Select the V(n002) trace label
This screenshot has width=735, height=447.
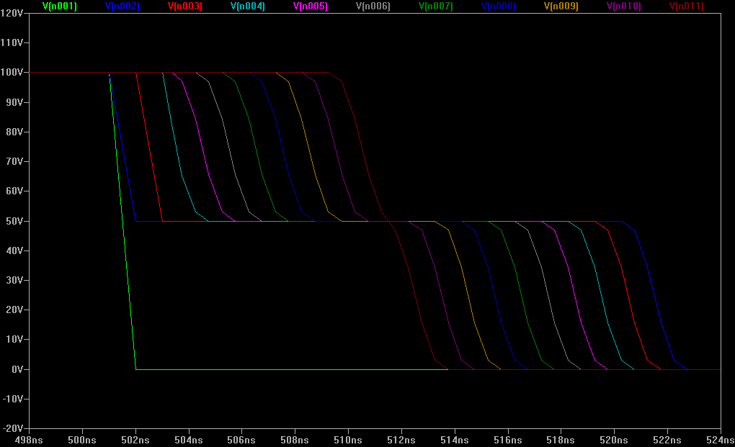coord(122,6)
